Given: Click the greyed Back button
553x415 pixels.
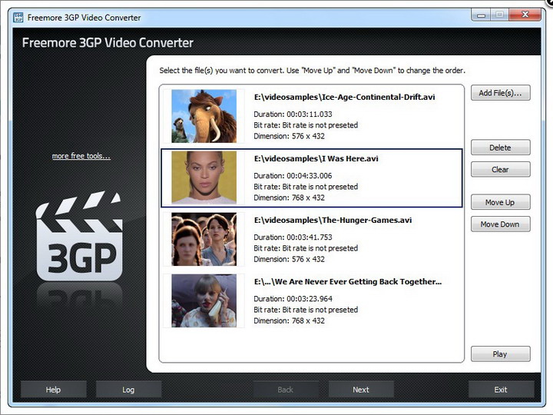Looking at the screenshot, I should click(x=285, y=390).
